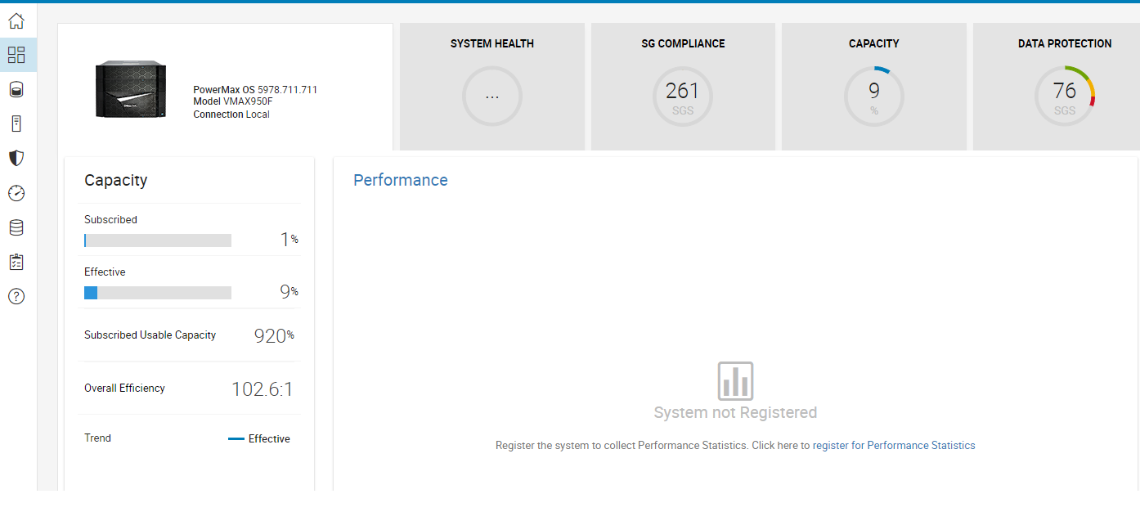The image size is (1140, 530).
Task: Open Performance using the gauge icon
Action: coord(16,193)
